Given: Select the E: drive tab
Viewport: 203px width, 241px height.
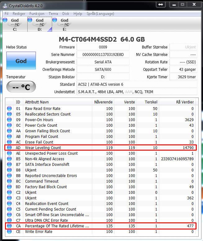Looking at the screenshot, I should pyautogui.click(x=64, y=25).
